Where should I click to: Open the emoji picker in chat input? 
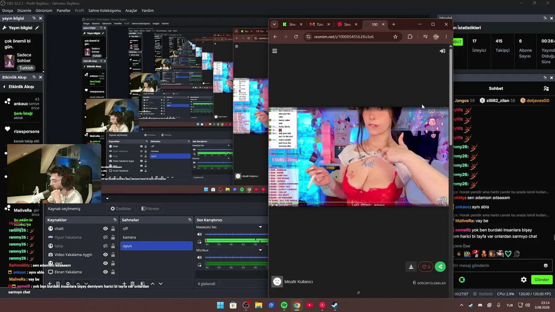click(x=546, y=266)
